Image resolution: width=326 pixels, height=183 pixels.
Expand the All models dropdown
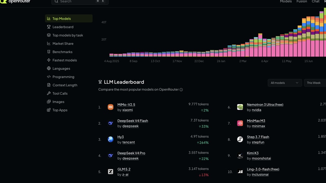point(285,83)
